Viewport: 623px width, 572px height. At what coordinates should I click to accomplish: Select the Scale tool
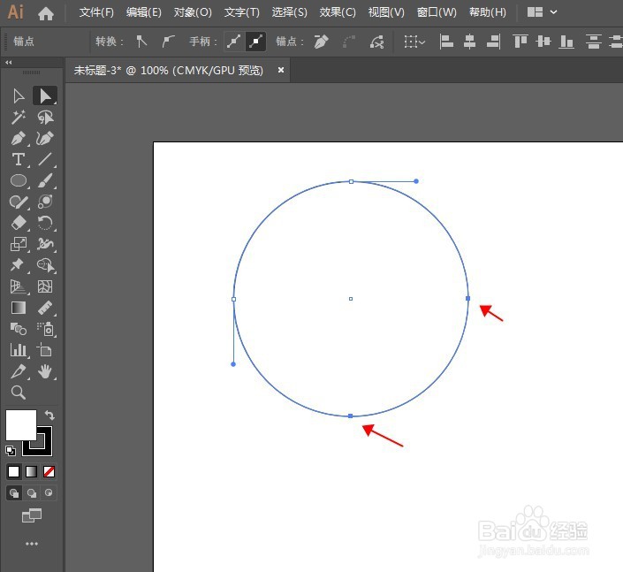click(x=19, y=244)
